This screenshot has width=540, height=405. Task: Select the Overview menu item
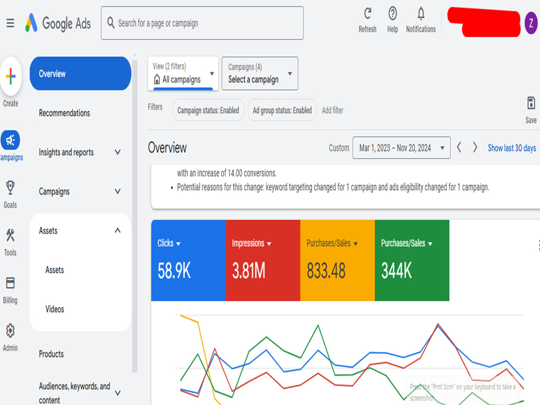(80, 73)
